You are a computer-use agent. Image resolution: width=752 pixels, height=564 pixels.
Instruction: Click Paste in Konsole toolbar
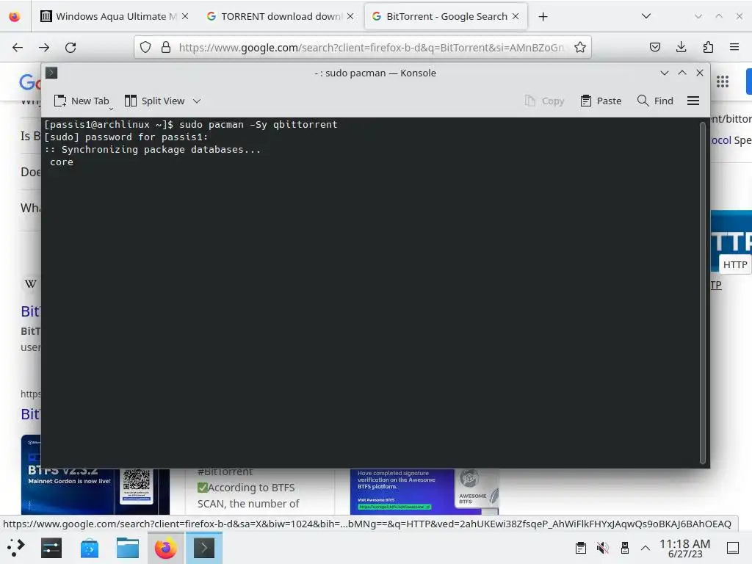[x=601, y=101]
